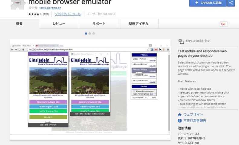The image size is (239, 145).
Task: Choose highlighted Mobile - Portrait 320 x 568 option
Action: click(144, 70)
